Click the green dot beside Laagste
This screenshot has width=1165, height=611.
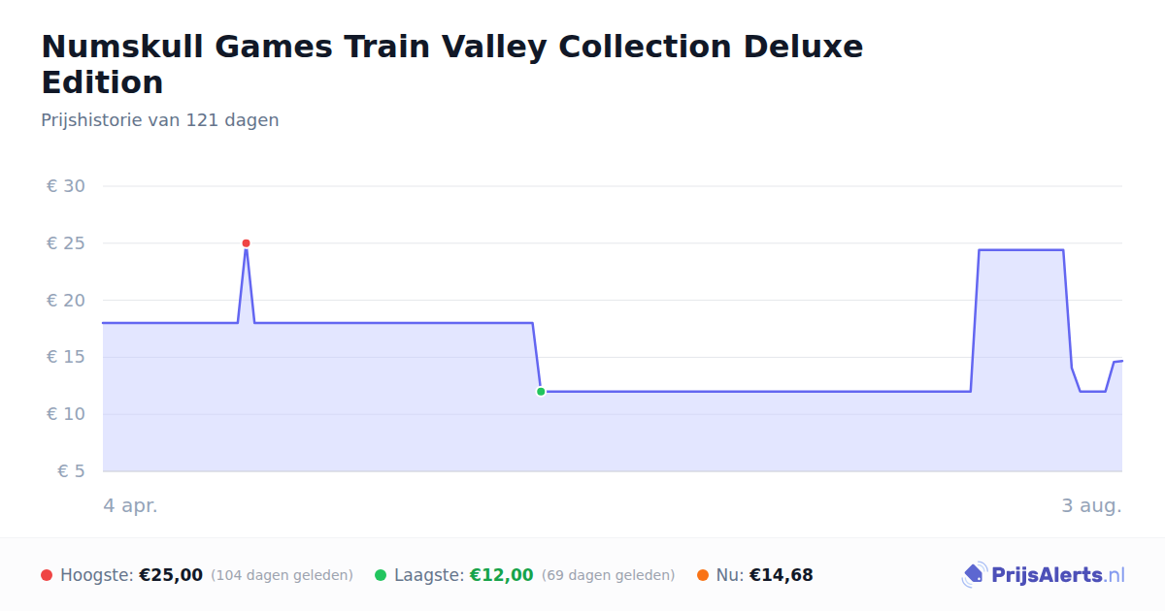[x=381, y=575]
